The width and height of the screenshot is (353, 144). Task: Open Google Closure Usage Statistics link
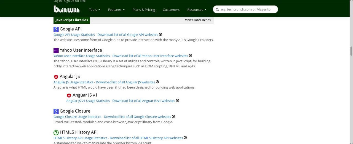77,117
